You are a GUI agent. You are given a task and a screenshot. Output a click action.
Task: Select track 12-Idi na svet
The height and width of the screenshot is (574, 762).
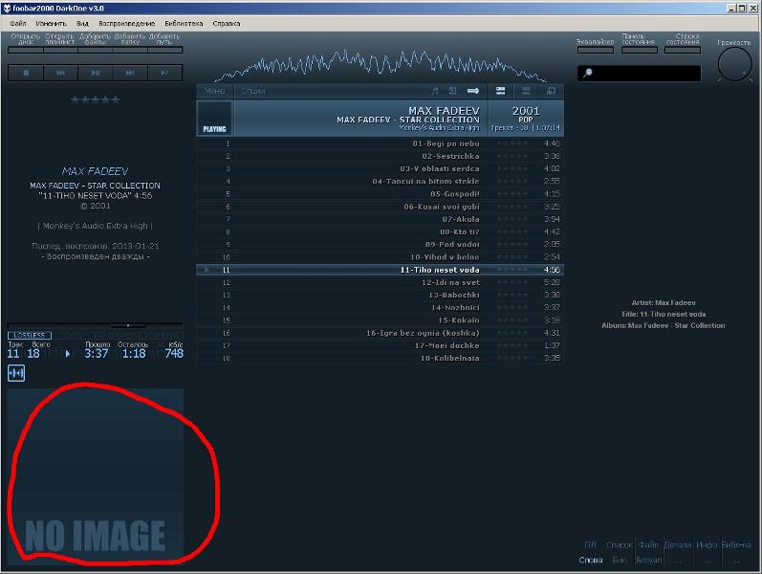click(380, 282)
